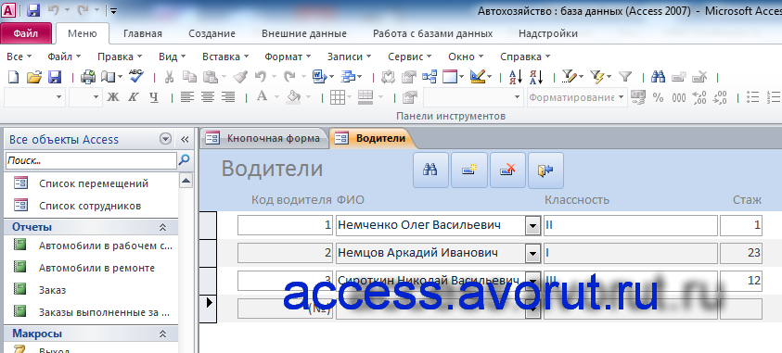The height and width of the screenshot is (353, 782).
Task: Open the Вставка menu
Action: (x=225, y=57)
